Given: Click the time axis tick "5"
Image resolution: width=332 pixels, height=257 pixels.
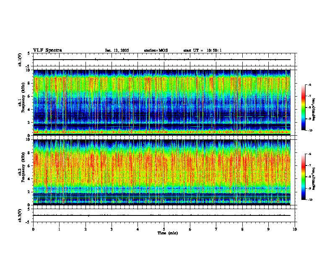Looking at the screenshot, I should tap(164, 229).
